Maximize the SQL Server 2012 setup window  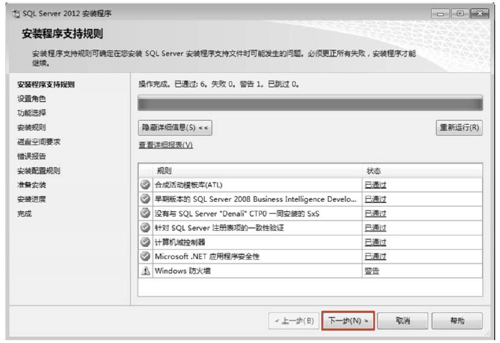tap(460, 14)
